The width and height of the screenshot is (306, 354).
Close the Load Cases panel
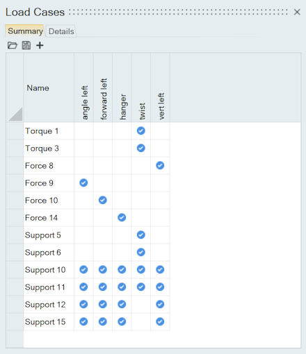point(297,12)
